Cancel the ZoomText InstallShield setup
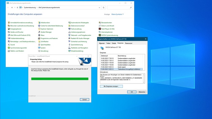 [x=84, y=99]
